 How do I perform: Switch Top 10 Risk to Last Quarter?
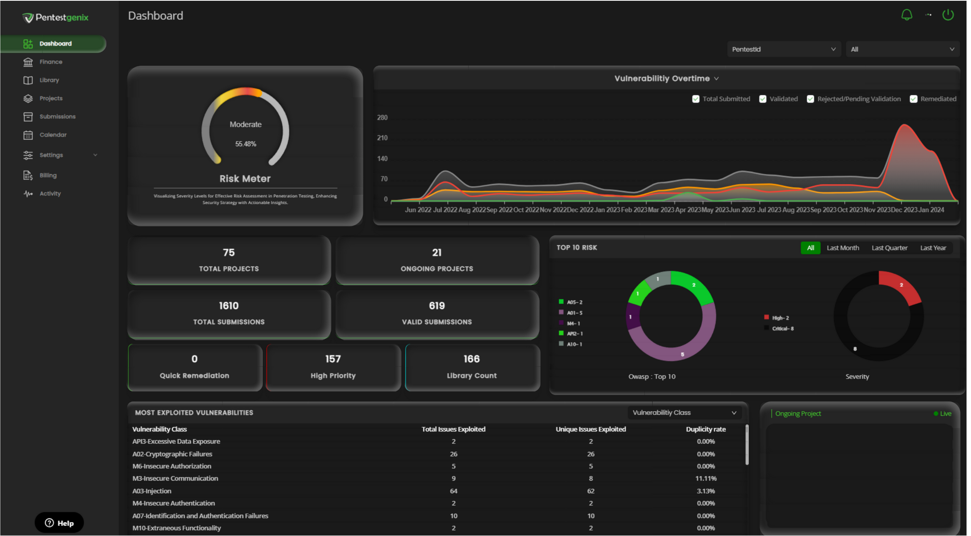889,248
